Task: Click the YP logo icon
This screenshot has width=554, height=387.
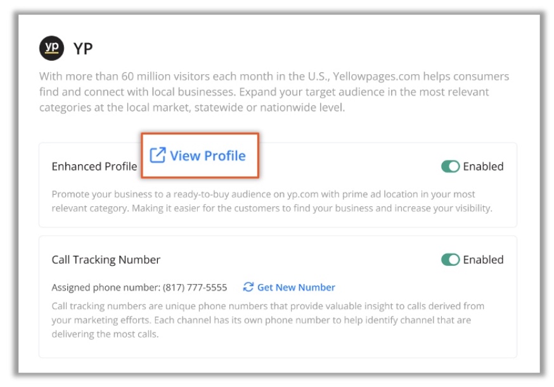Action: click(x=51, y=48)
